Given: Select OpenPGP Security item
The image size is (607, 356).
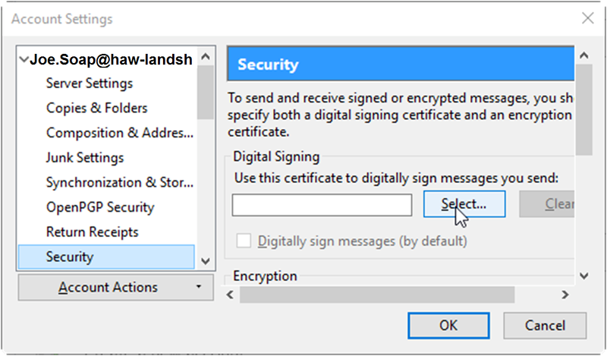Looking at the screenshot, I should [100, 207].
